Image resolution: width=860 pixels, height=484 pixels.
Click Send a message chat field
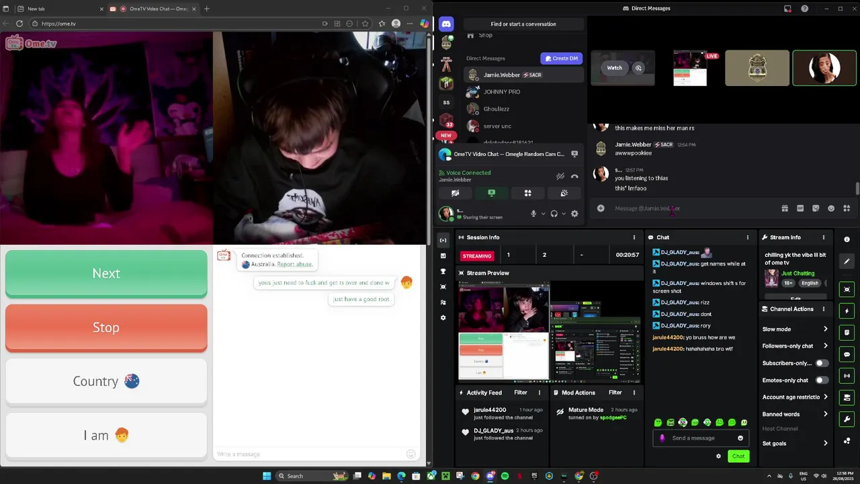click(x=701, y=438)
